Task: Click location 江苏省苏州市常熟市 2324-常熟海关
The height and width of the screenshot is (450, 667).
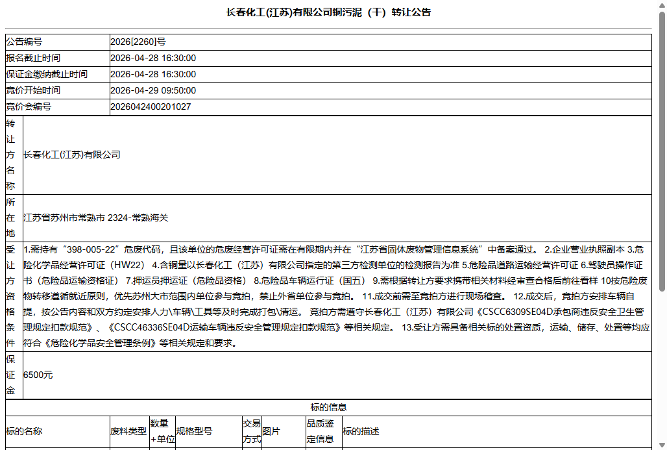Action: point(96,218)
